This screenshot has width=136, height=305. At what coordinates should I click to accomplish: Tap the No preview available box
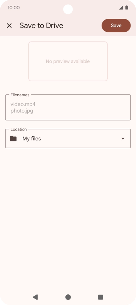click(x=68, y=61)
